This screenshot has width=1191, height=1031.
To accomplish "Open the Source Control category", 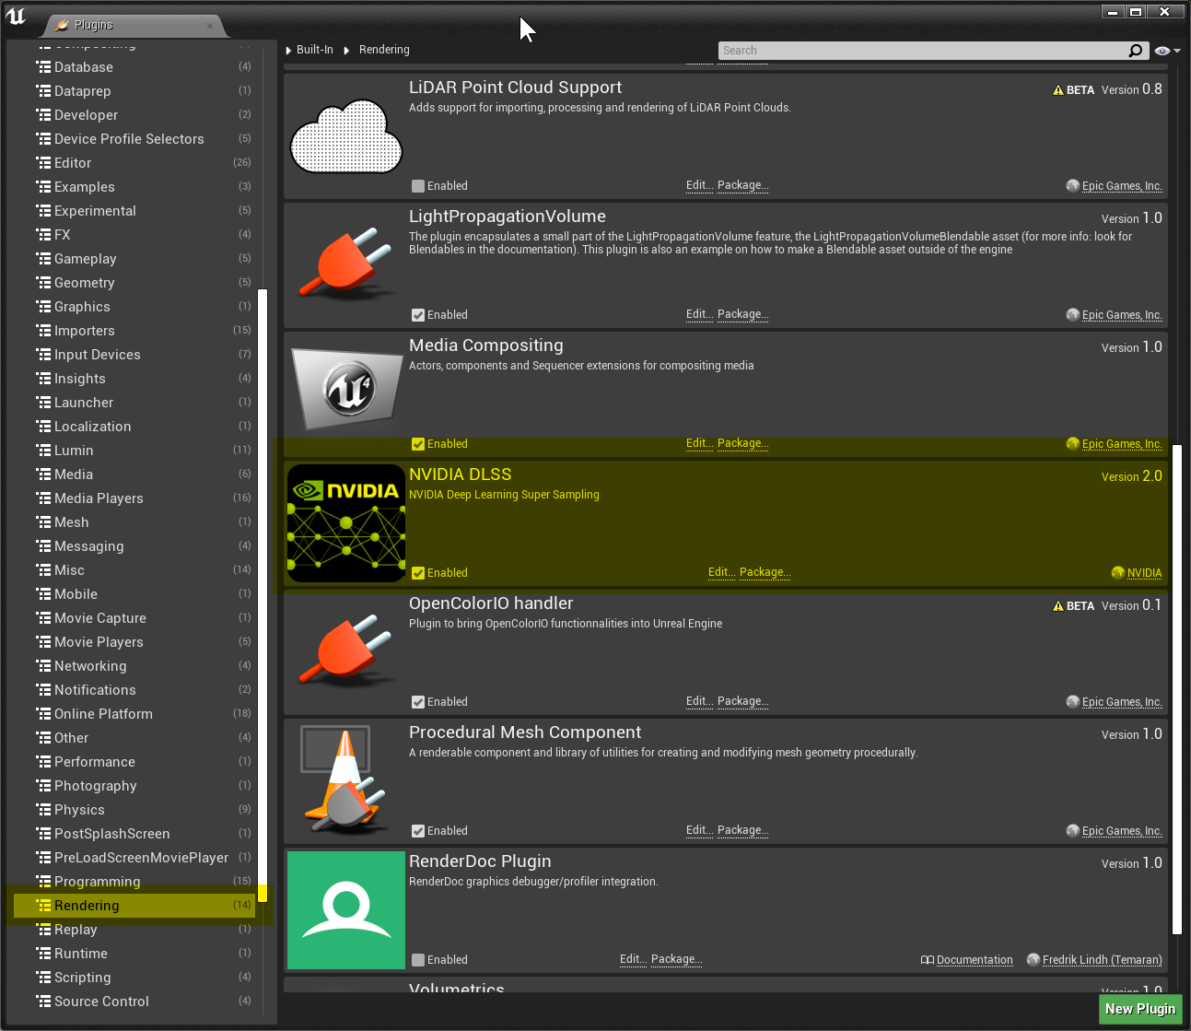I will [134, 1002].
